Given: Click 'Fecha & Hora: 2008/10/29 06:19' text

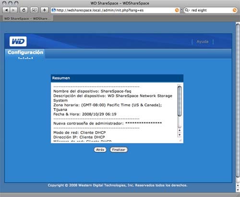Looking at the screenshot, I should 85,114.
